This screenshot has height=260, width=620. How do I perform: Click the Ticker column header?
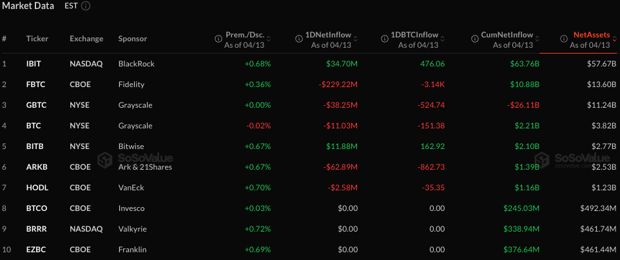pyautogui.click(x=37, y=39)
